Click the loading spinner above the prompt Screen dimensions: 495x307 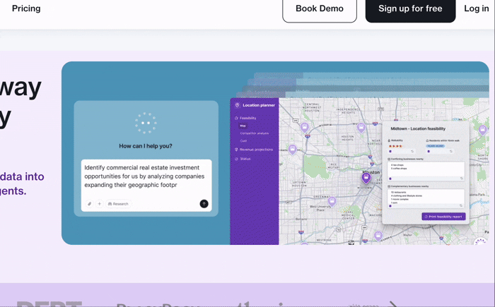[146, 123]
